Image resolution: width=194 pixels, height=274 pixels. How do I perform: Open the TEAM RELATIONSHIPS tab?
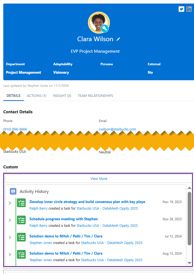[x=95, y=96]
